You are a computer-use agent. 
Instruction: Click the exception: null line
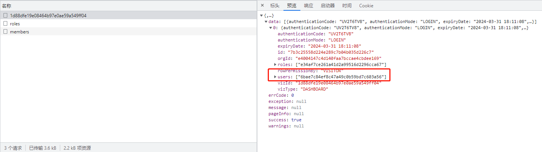click(x=287, y=101)
